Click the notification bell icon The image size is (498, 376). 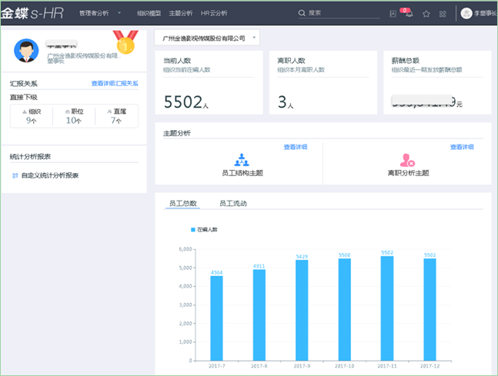pyautogui.click(x=409, y=13)
